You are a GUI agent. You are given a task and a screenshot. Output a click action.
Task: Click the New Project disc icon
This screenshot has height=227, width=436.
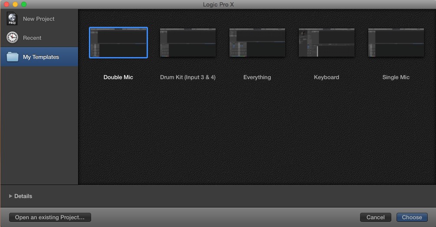click(12, 19)
